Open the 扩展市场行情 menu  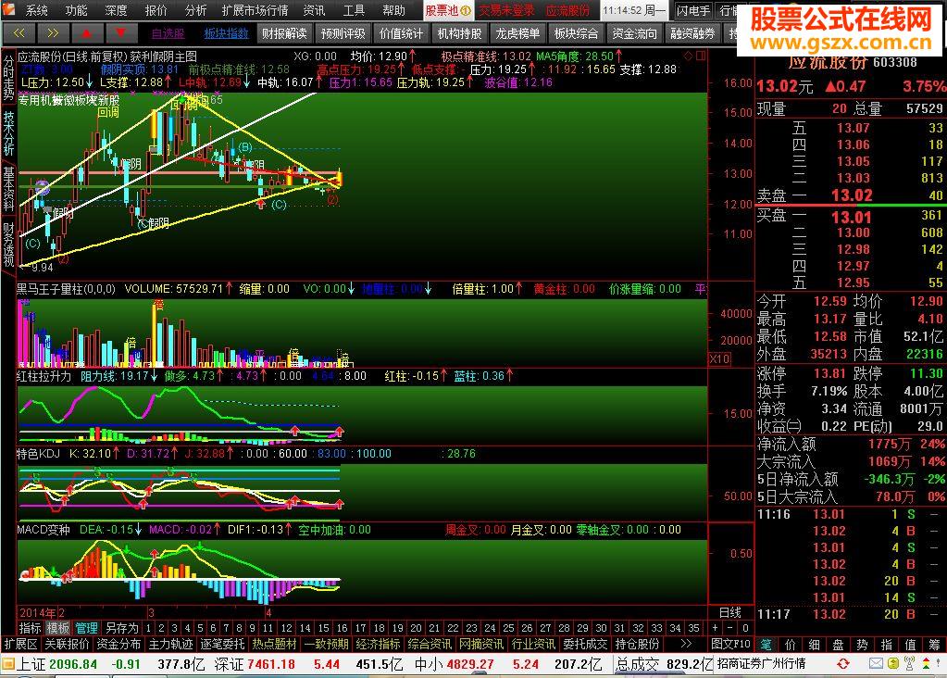255,10
